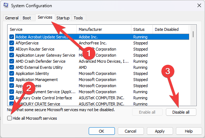This screenshot has height=138, width=205.
Task: Uncheck the AfVpnService checkbox
Action: coord(11,43)
